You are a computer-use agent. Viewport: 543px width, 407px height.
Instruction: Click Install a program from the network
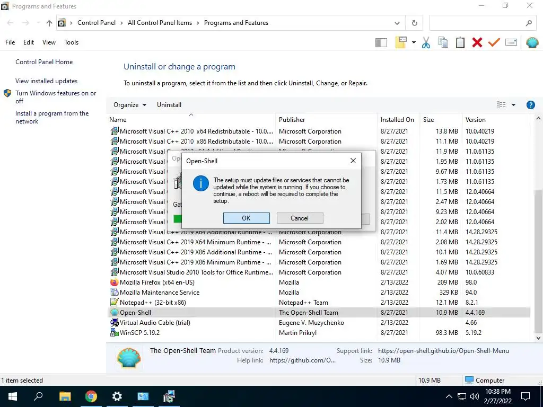[52, 117]
